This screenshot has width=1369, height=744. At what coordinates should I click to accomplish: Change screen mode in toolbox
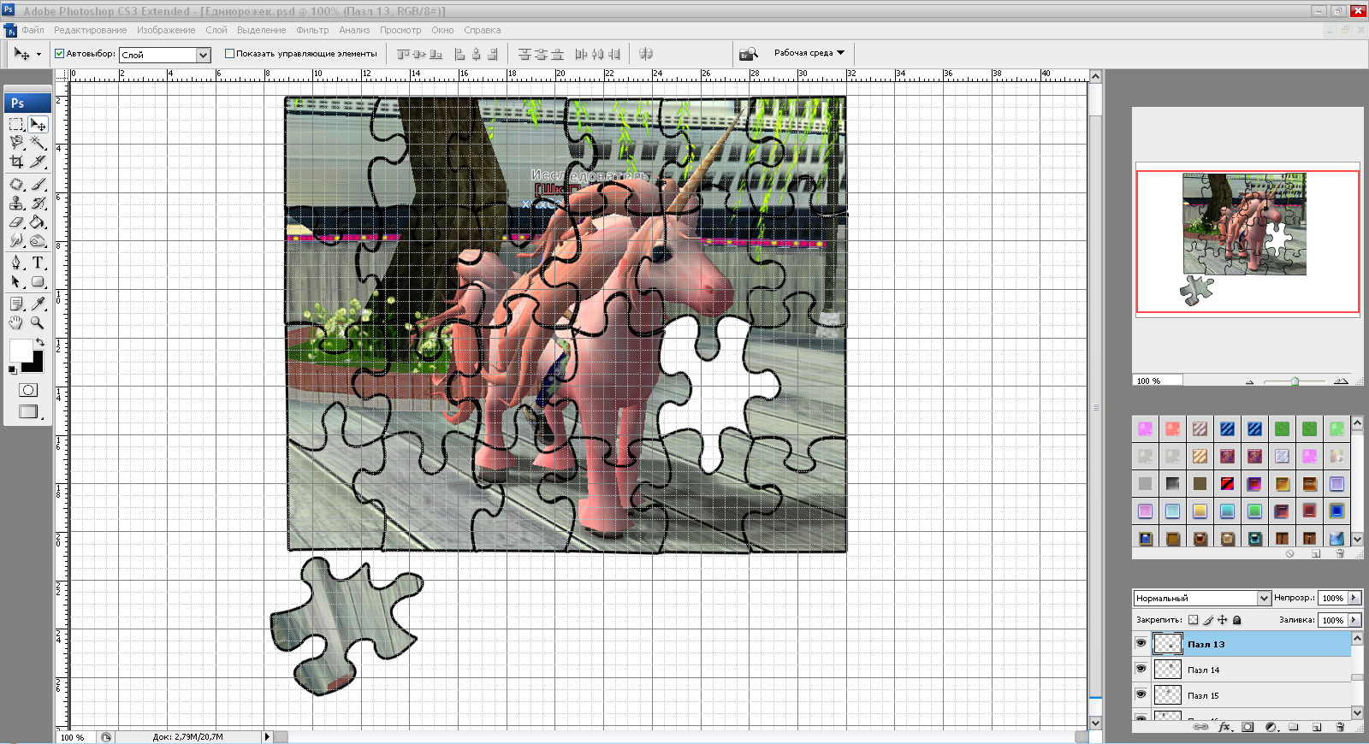[x=28, y=411]
